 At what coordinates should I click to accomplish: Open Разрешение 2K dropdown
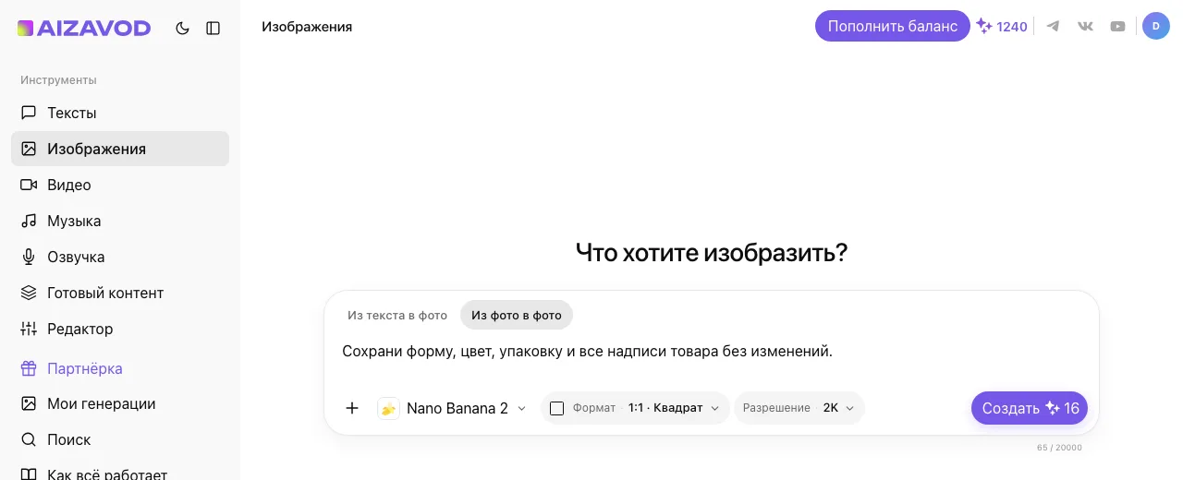click(799, 408)
